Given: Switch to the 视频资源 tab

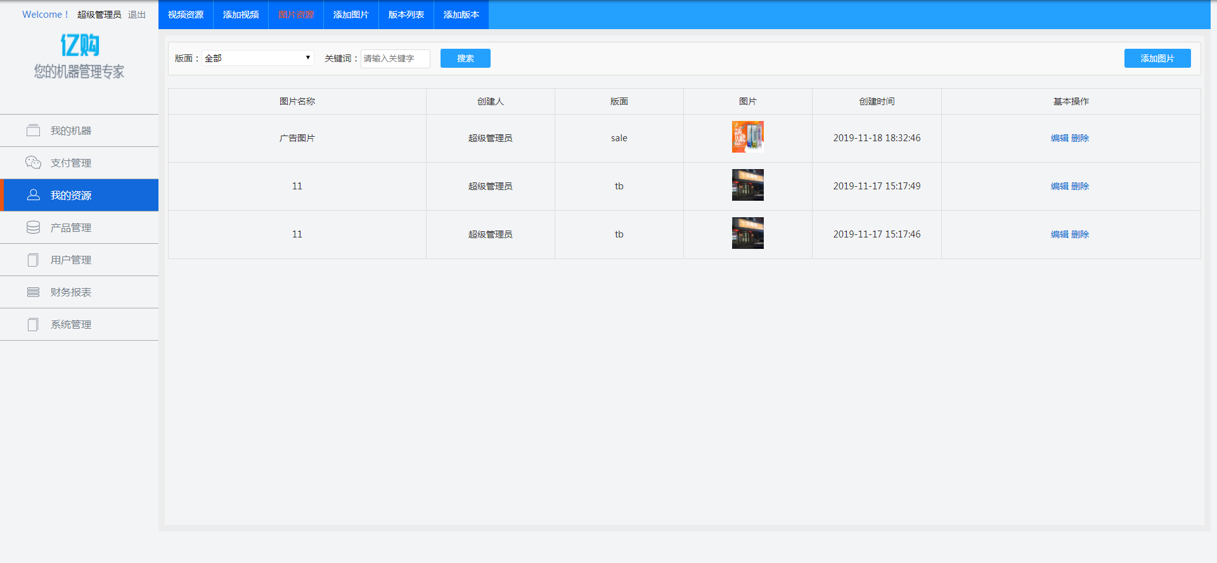Looking at the screenshot, I should (186, 15).
